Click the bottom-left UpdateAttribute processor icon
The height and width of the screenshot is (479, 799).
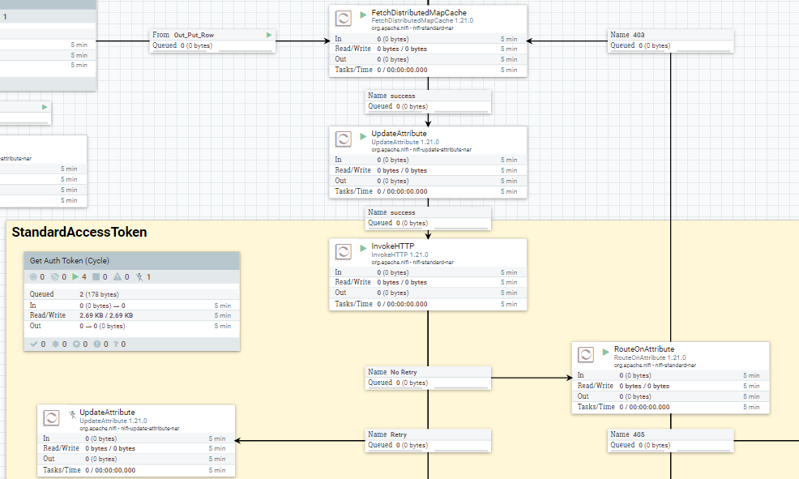click(51, 418)
